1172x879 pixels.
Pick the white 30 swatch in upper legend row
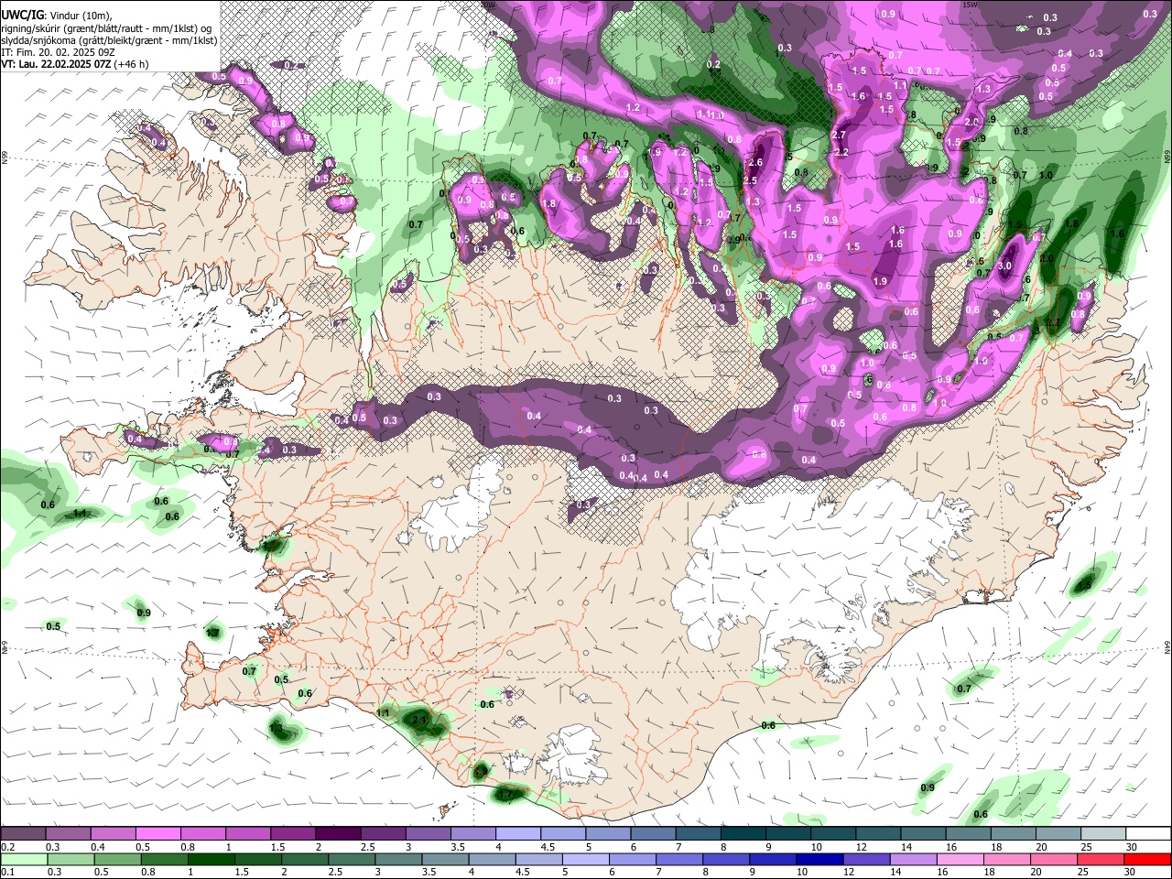1148,834
